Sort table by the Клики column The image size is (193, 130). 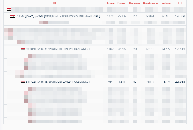click(x=111, y=3)
